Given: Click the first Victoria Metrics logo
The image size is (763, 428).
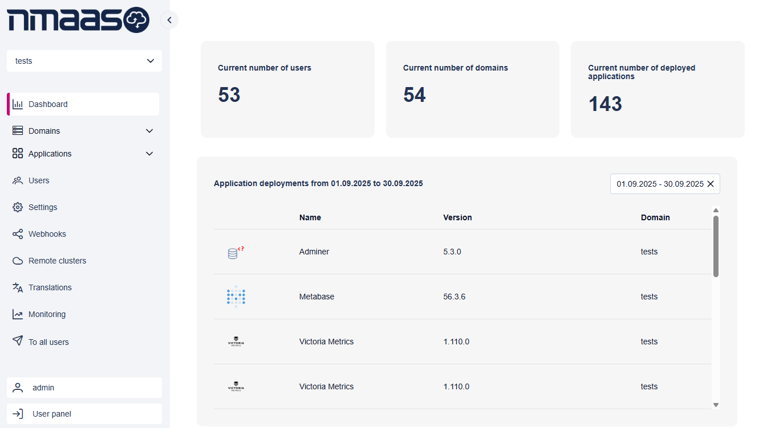Looking at the screenshot, I should point(236,341).
